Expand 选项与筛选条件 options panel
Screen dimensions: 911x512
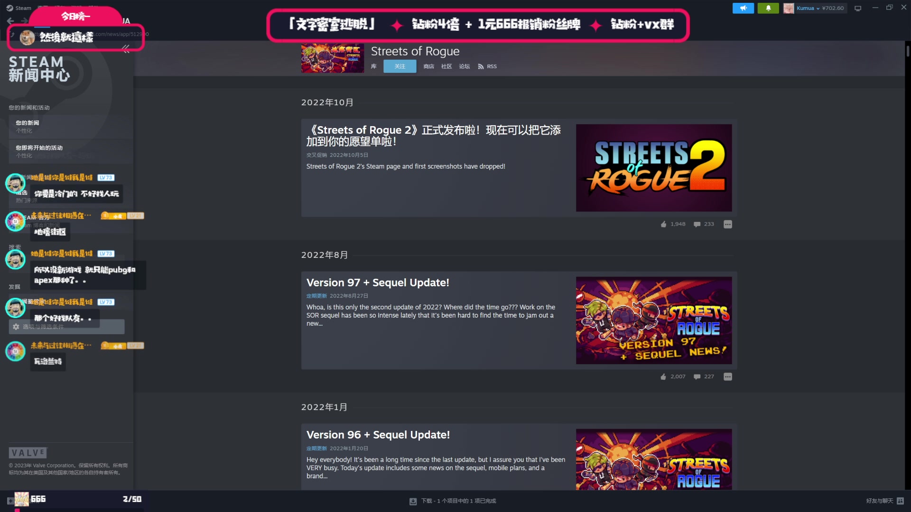pyautogui.click(x=66, y=327)
